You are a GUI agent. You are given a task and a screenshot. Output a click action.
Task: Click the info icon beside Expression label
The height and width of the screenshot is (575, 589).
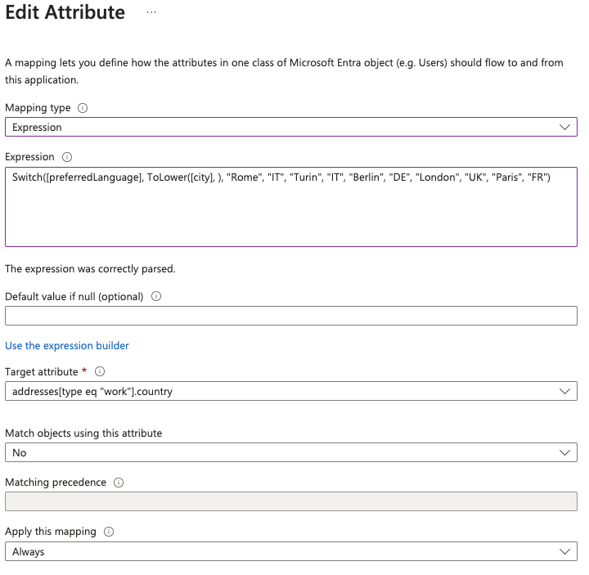(x=67, y=157)
